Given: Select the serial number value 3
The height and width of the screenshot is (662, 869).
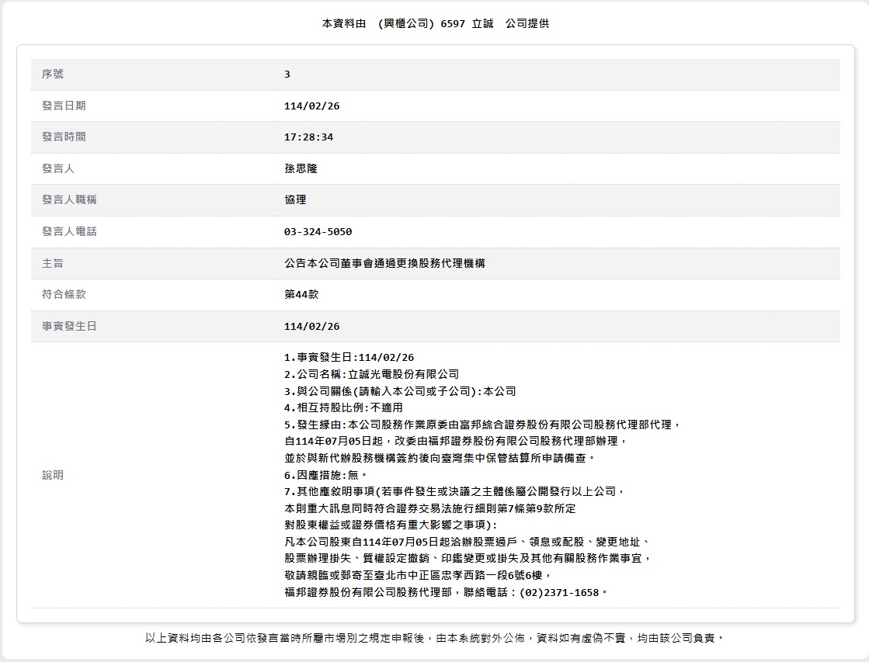Looking at the screenshot, I should tap(287, 75).
